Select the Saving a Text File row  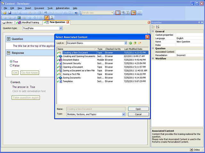[x=102, y=74]
